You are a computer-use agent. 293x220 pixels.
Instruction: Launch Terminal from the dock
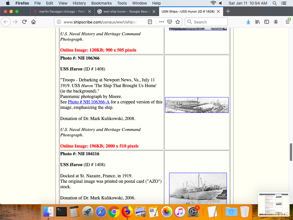tap(62, 212)
